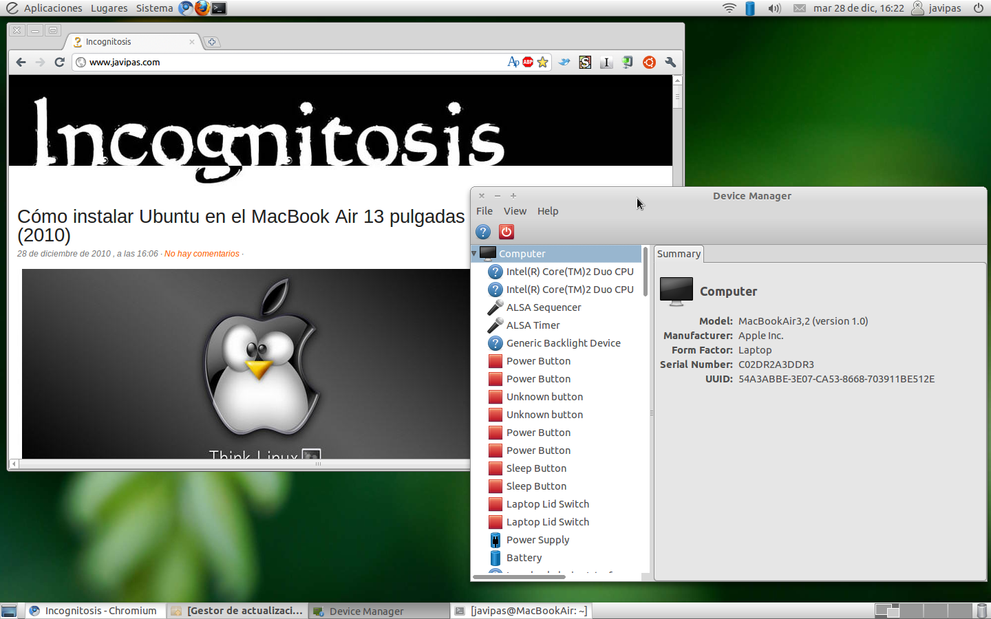The height and width of the screenshot is (619, 991).
Task: Click the red power quit icon in Device Manager
Action: [507, 232]
